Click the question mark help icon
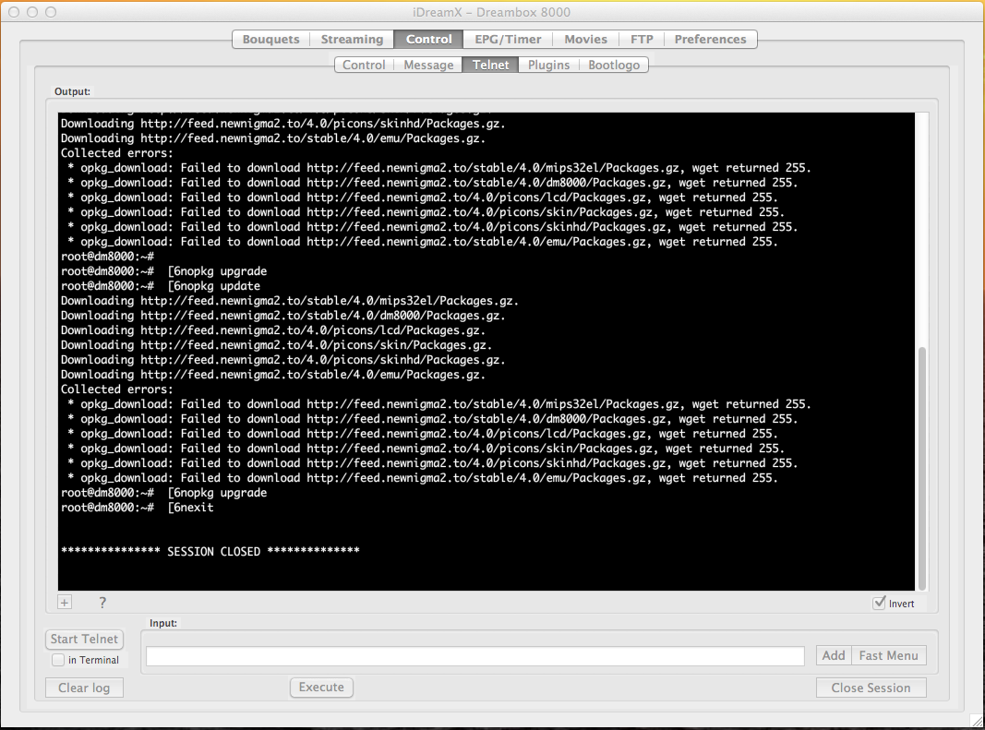 click(102, 603)
